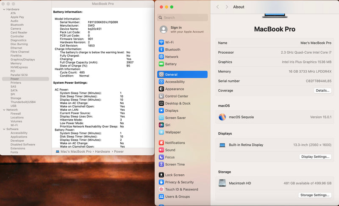Image resolution: width=339 pixels, height=206 pixels.
Task: Select Storage in Hardware list
Action: [x=16, y=98]
